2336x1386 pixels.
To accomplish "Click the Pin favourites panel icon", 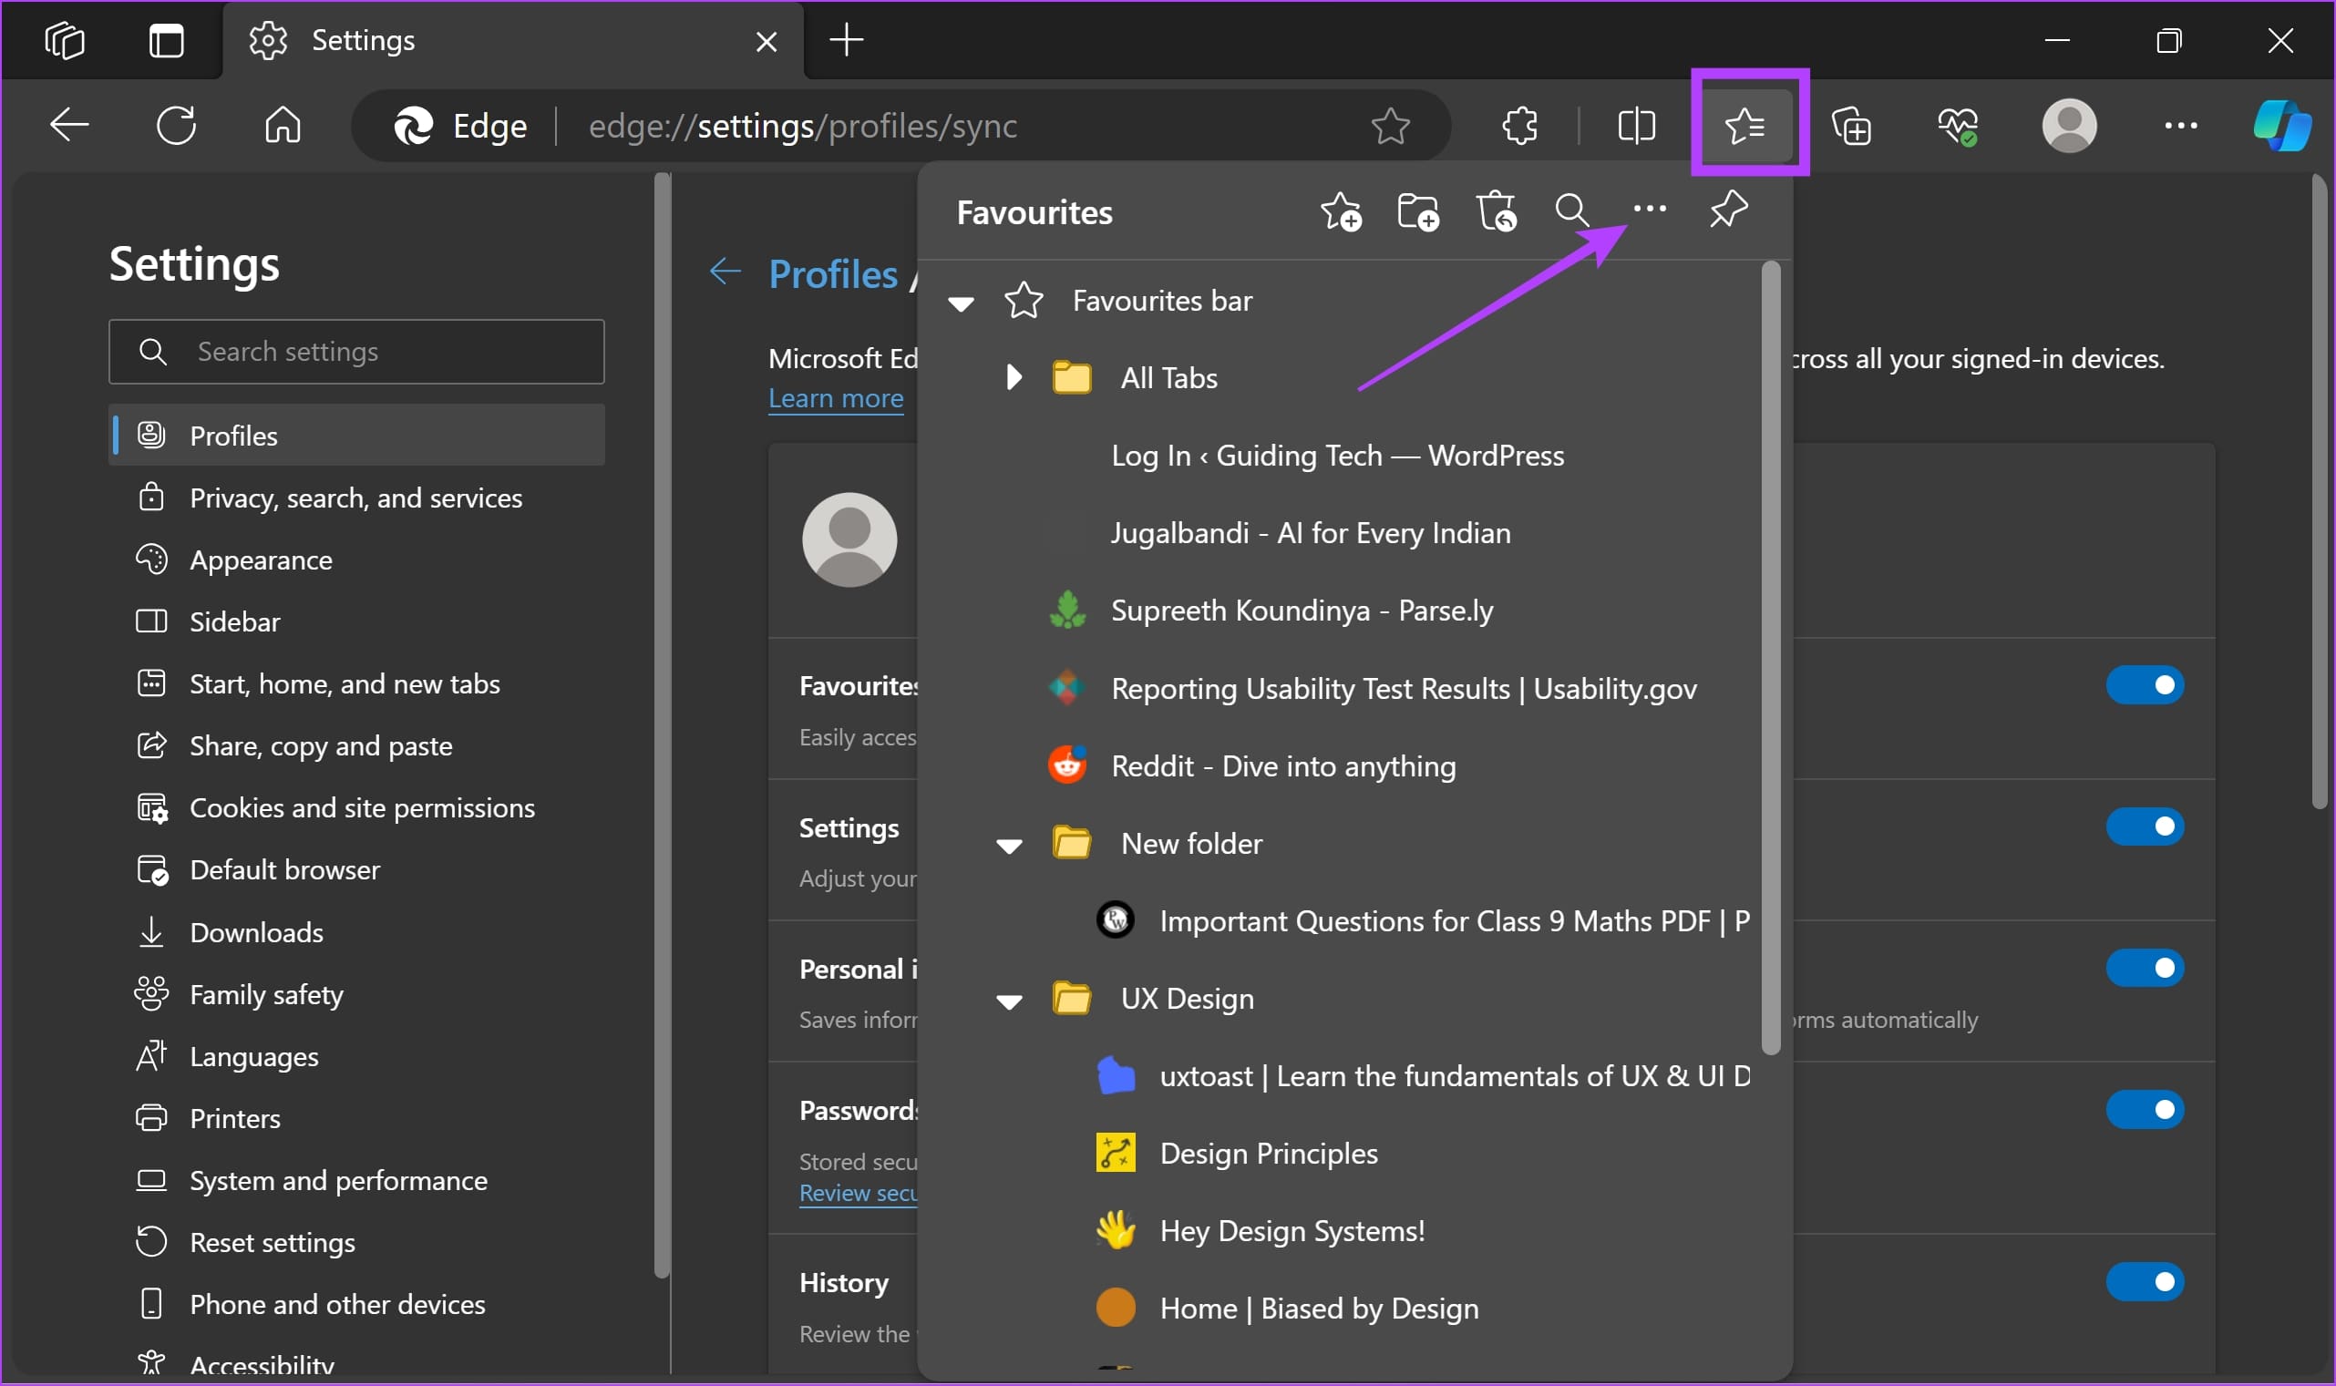I will 1727,210.
